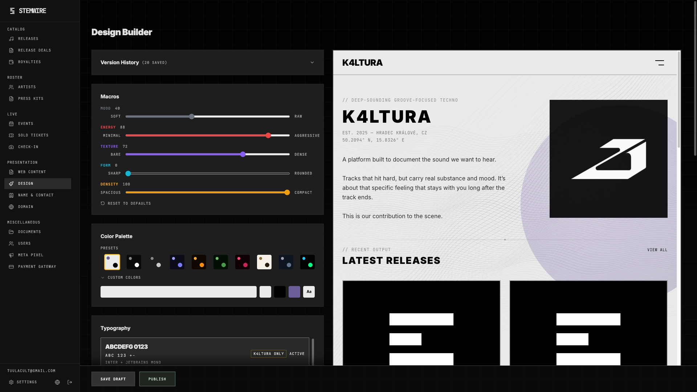The width and height of the screenshot is (697, 392).
Task: Collapse the Custom Colors section
Action: pos(121,278)
